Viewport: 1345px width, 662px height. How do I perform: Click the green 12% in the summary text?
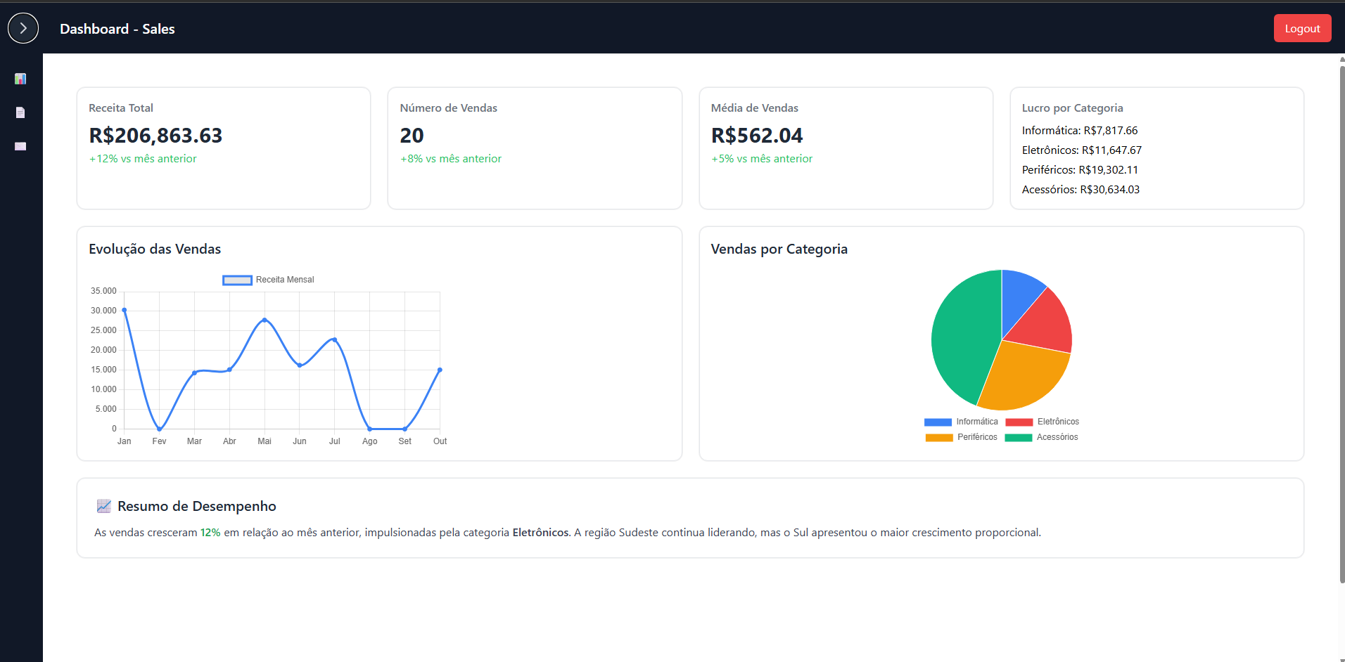210,533
